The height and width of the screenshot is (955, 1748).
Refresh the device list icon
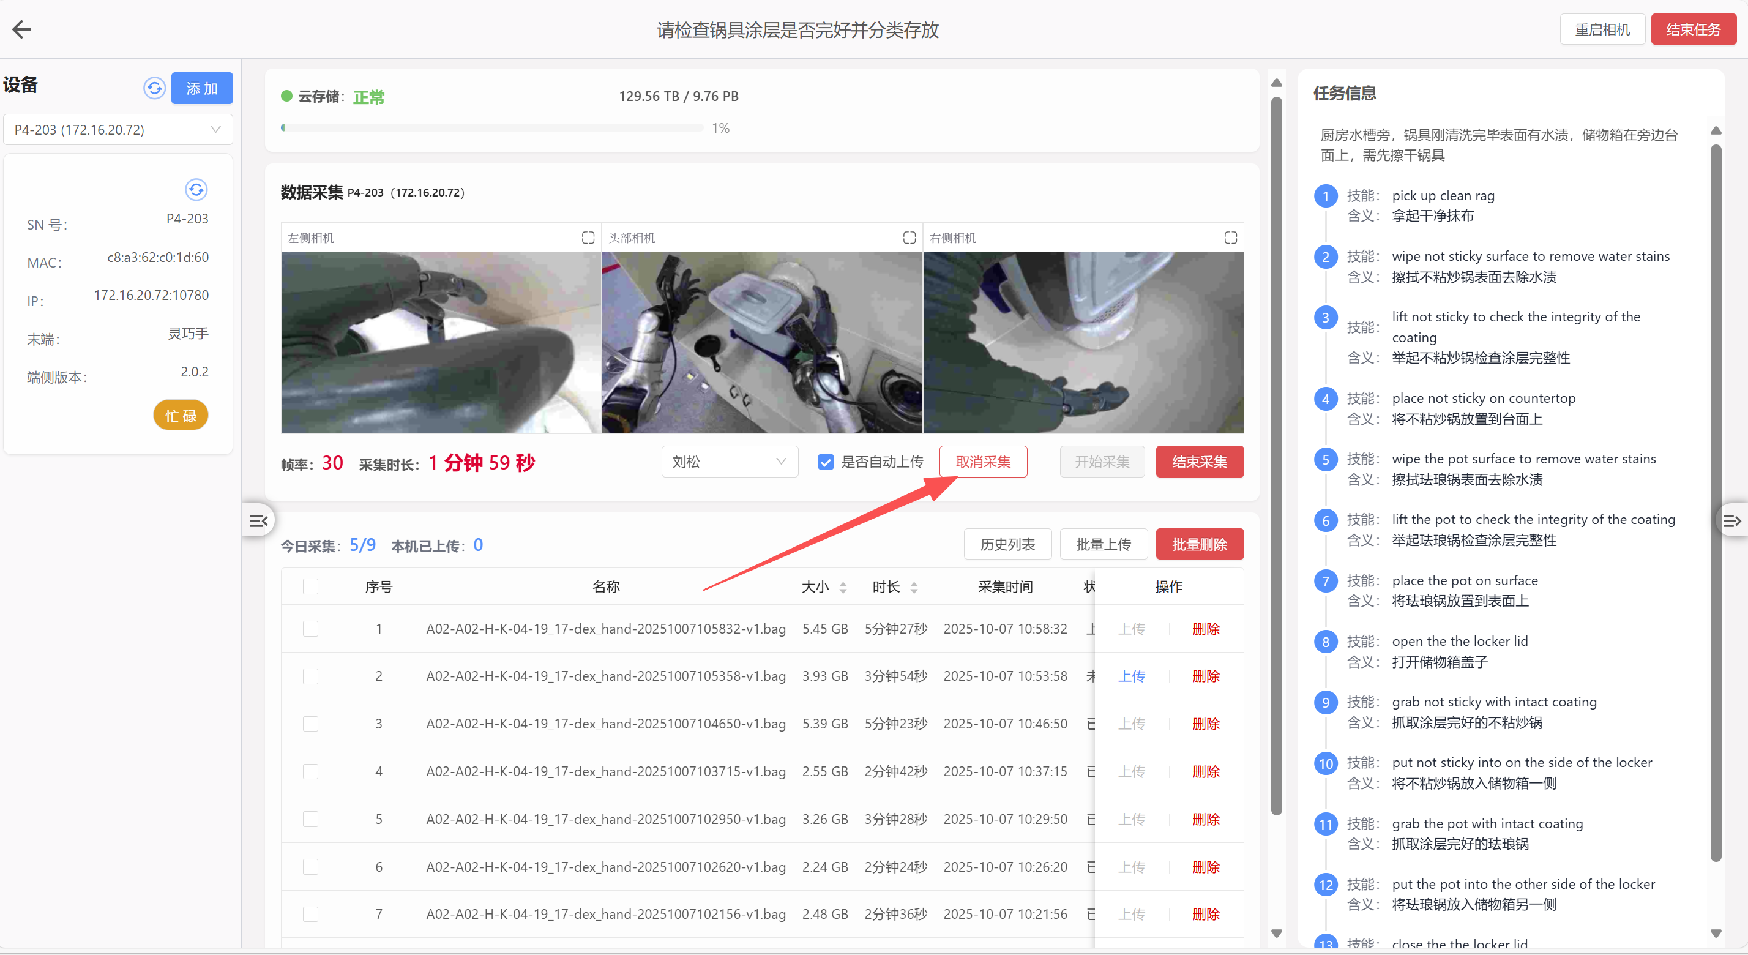(x=155, y=88)
